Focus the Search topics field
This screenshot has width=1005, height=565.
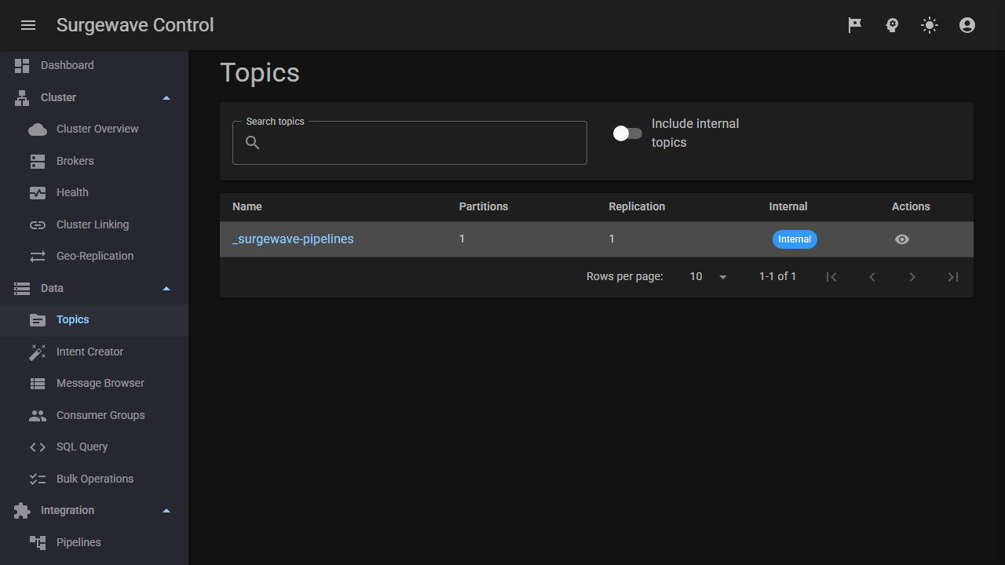pyautogui.click(x=410, y=143)
